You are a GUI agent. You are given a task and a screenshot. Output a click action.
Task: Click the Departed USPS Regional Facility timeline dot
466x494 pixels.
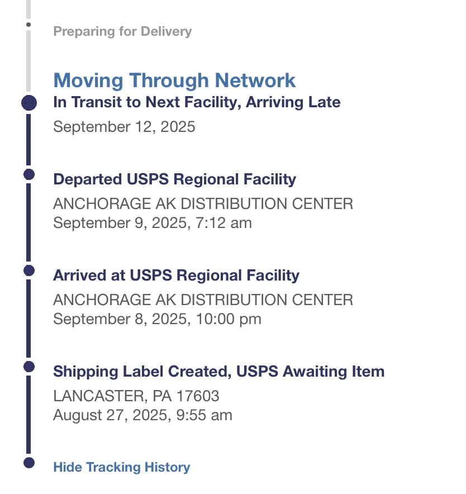tap(29, 174)
